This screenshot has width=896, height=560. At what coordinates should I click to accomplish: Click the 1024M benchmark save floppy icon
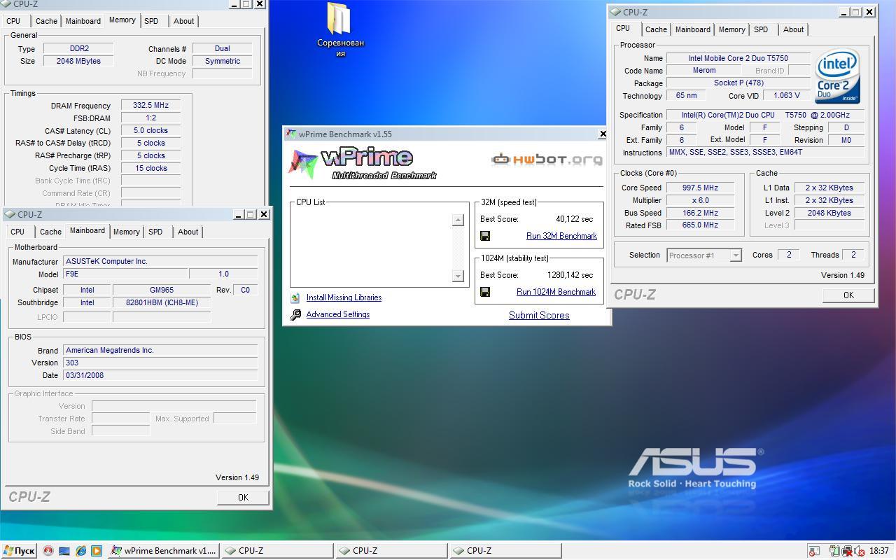(x=485, y=292)
